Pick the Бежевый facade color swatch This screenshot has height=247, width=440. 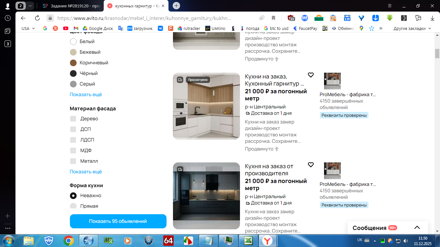[x=73, y=52]
